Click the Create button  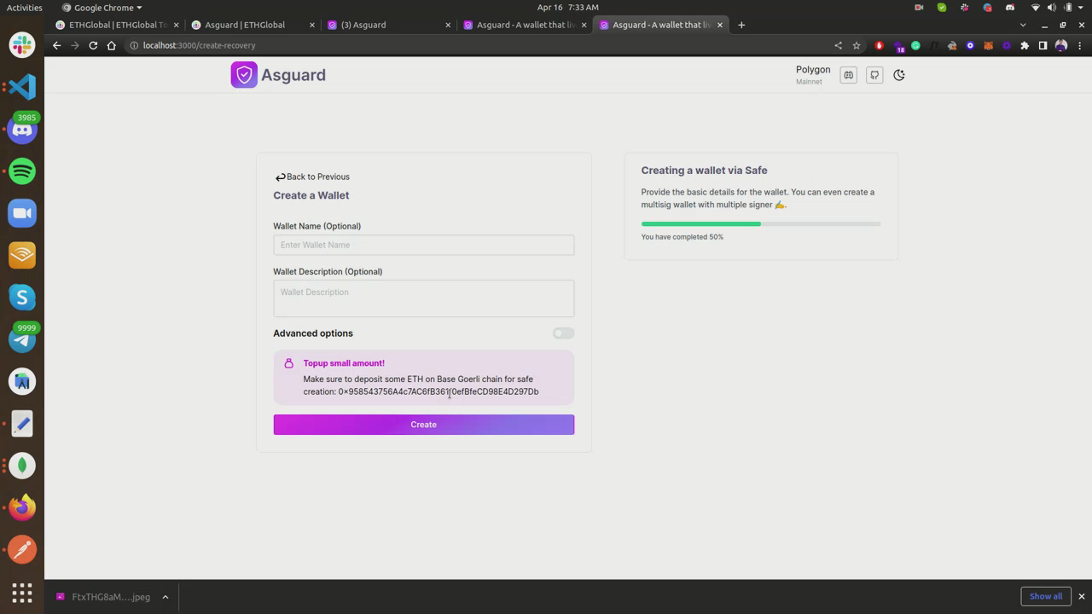424,425
